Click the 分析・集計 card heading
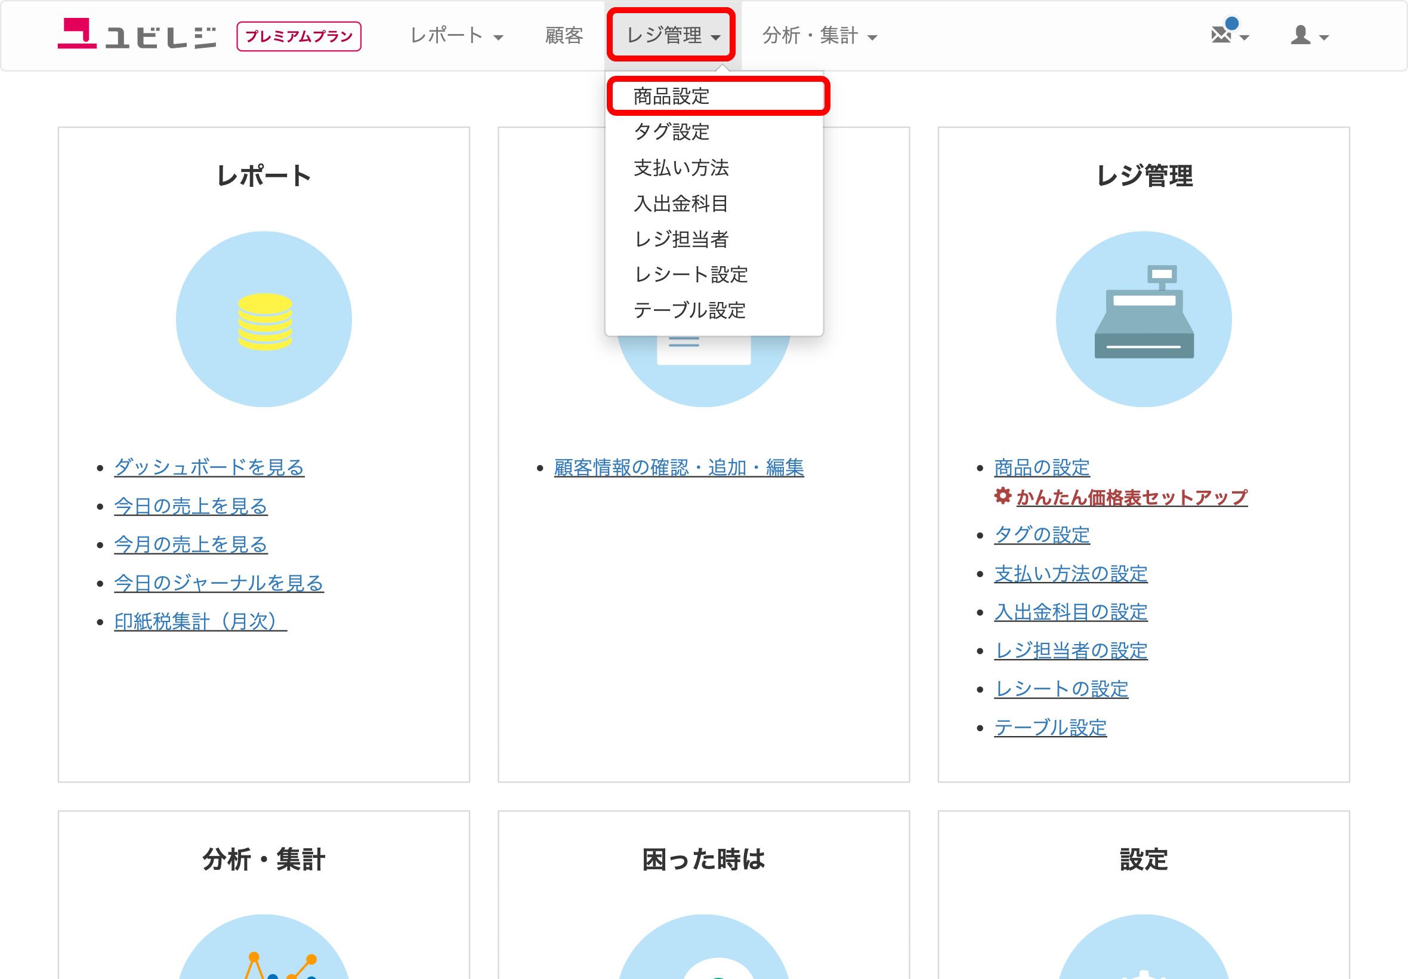 click(264, 860)
